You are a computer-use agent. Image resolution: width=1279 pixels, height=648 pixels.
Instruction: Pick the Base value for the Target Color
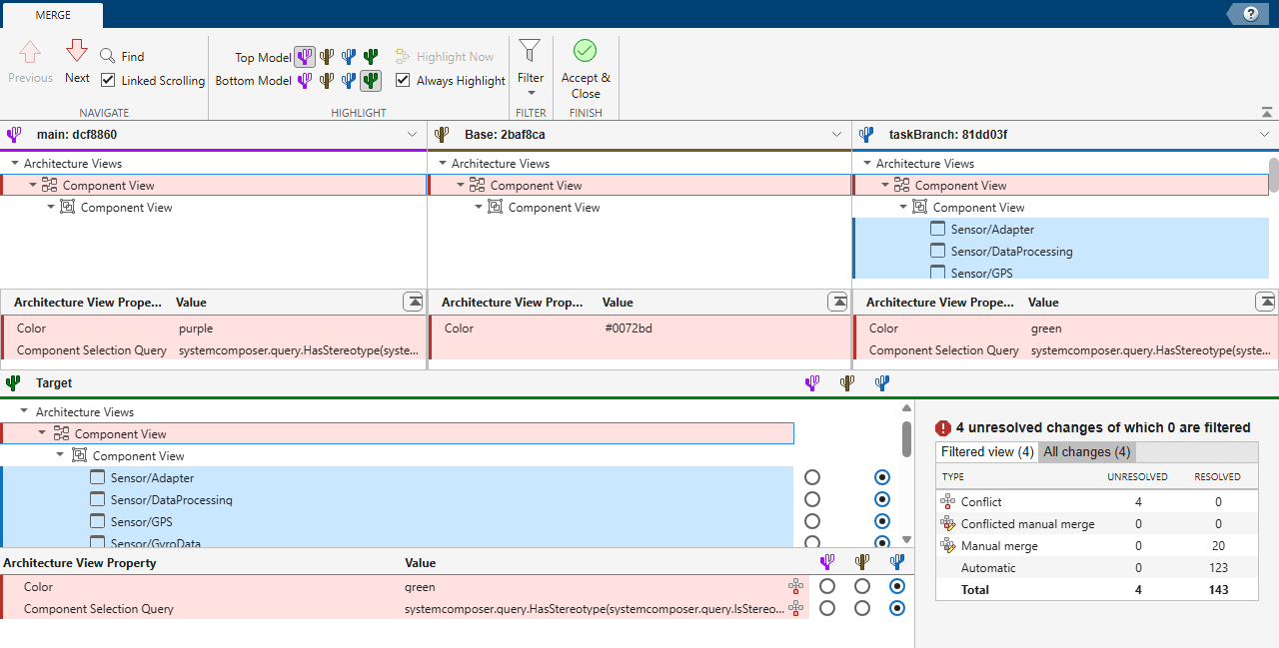862,586
